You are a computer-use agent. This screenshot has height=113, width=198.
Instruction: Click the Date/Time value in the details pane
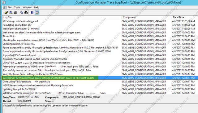tap(28, 97)
